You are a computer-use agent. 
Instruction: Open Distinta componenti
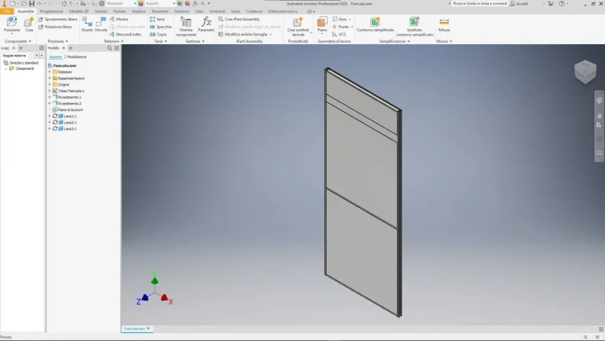click(186, 27)
